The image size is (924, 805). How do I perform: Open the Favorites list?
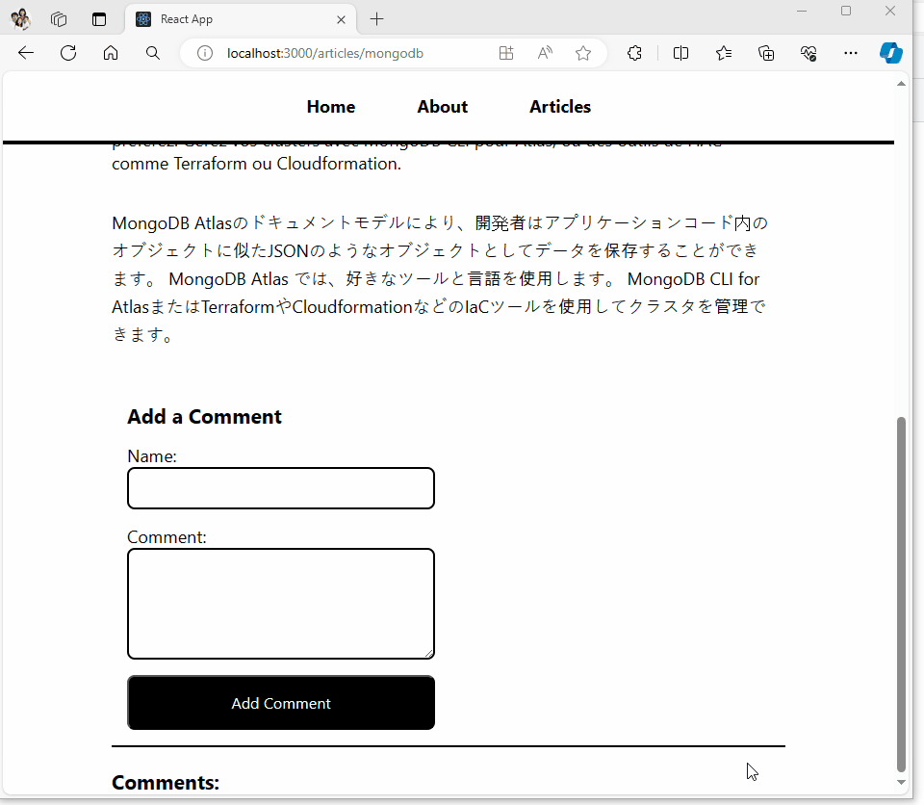[x=724, y=53]
